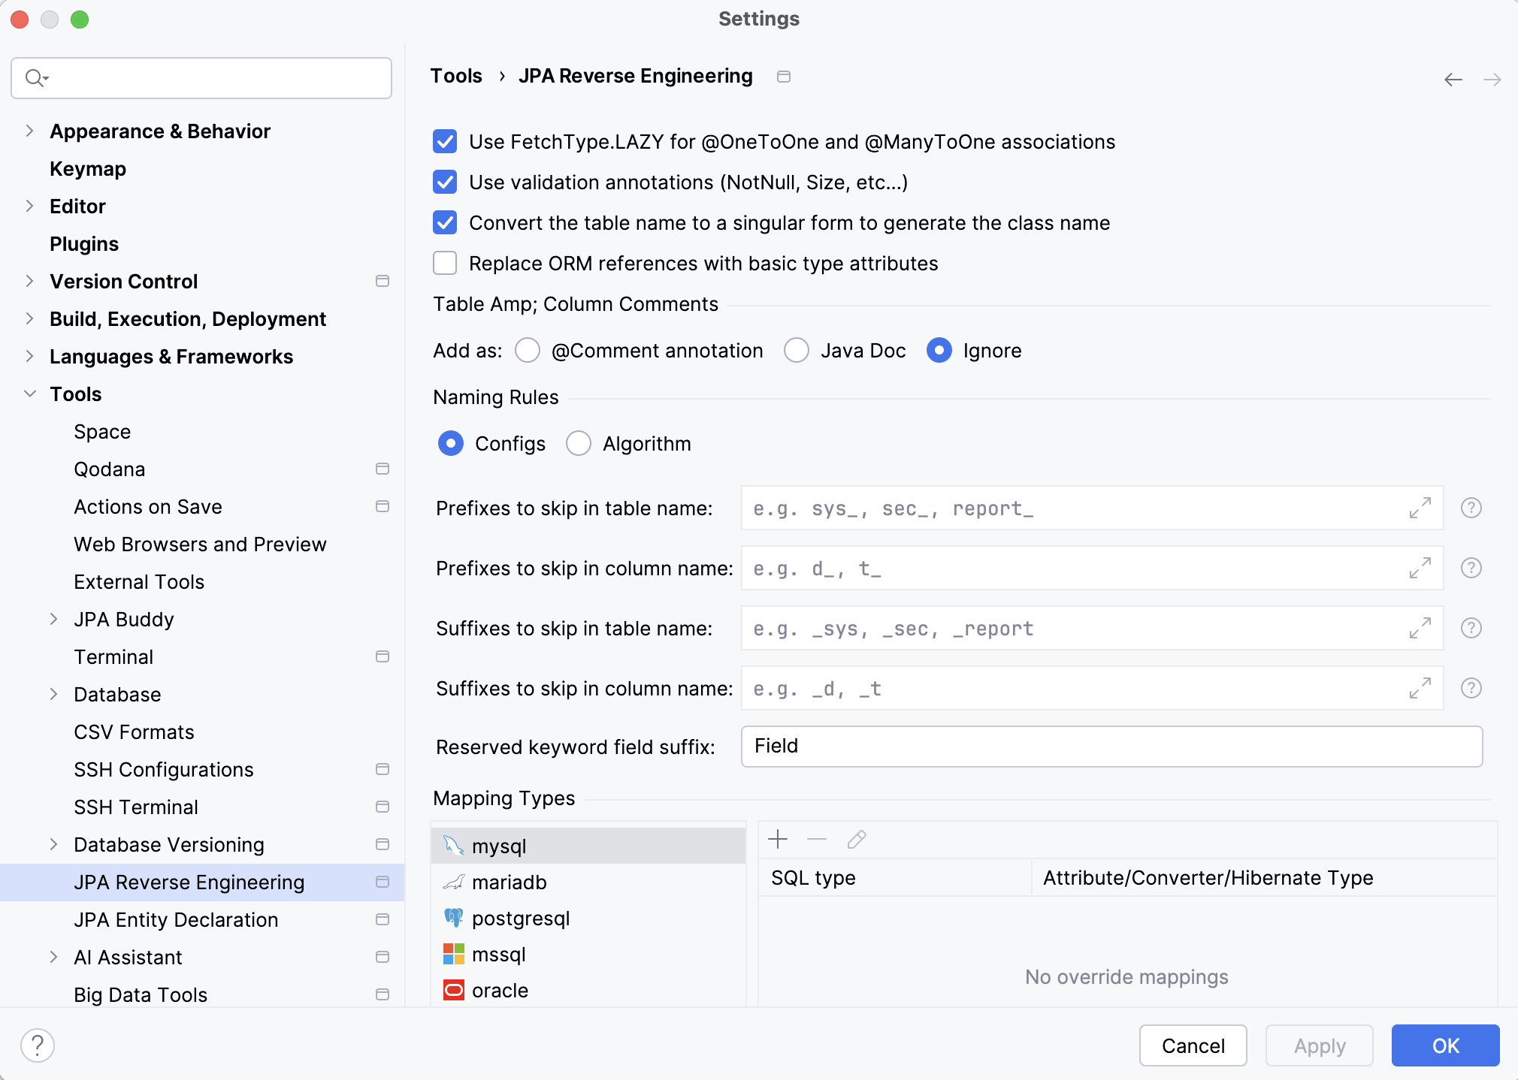Select the postgresql dolphin-free elephant icon
The width and height of the screenshot is (1518, 1080).
point(454,918)
